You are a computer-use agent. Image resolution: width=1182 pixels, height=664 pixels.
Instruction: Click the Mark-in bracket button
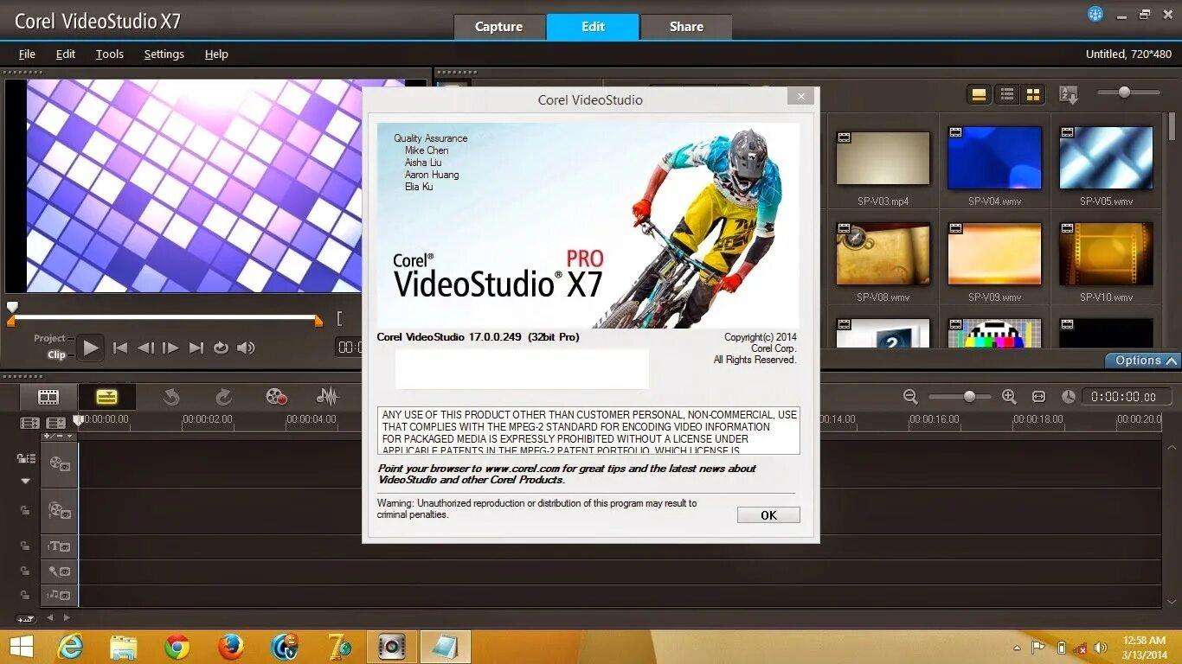[340, 318]
